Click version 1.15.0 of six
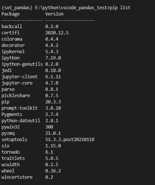 point(53,146)
